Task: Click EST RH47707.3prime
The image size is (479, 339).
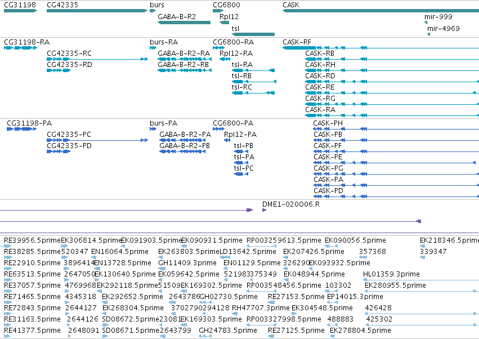Action: tap(261, 308)
